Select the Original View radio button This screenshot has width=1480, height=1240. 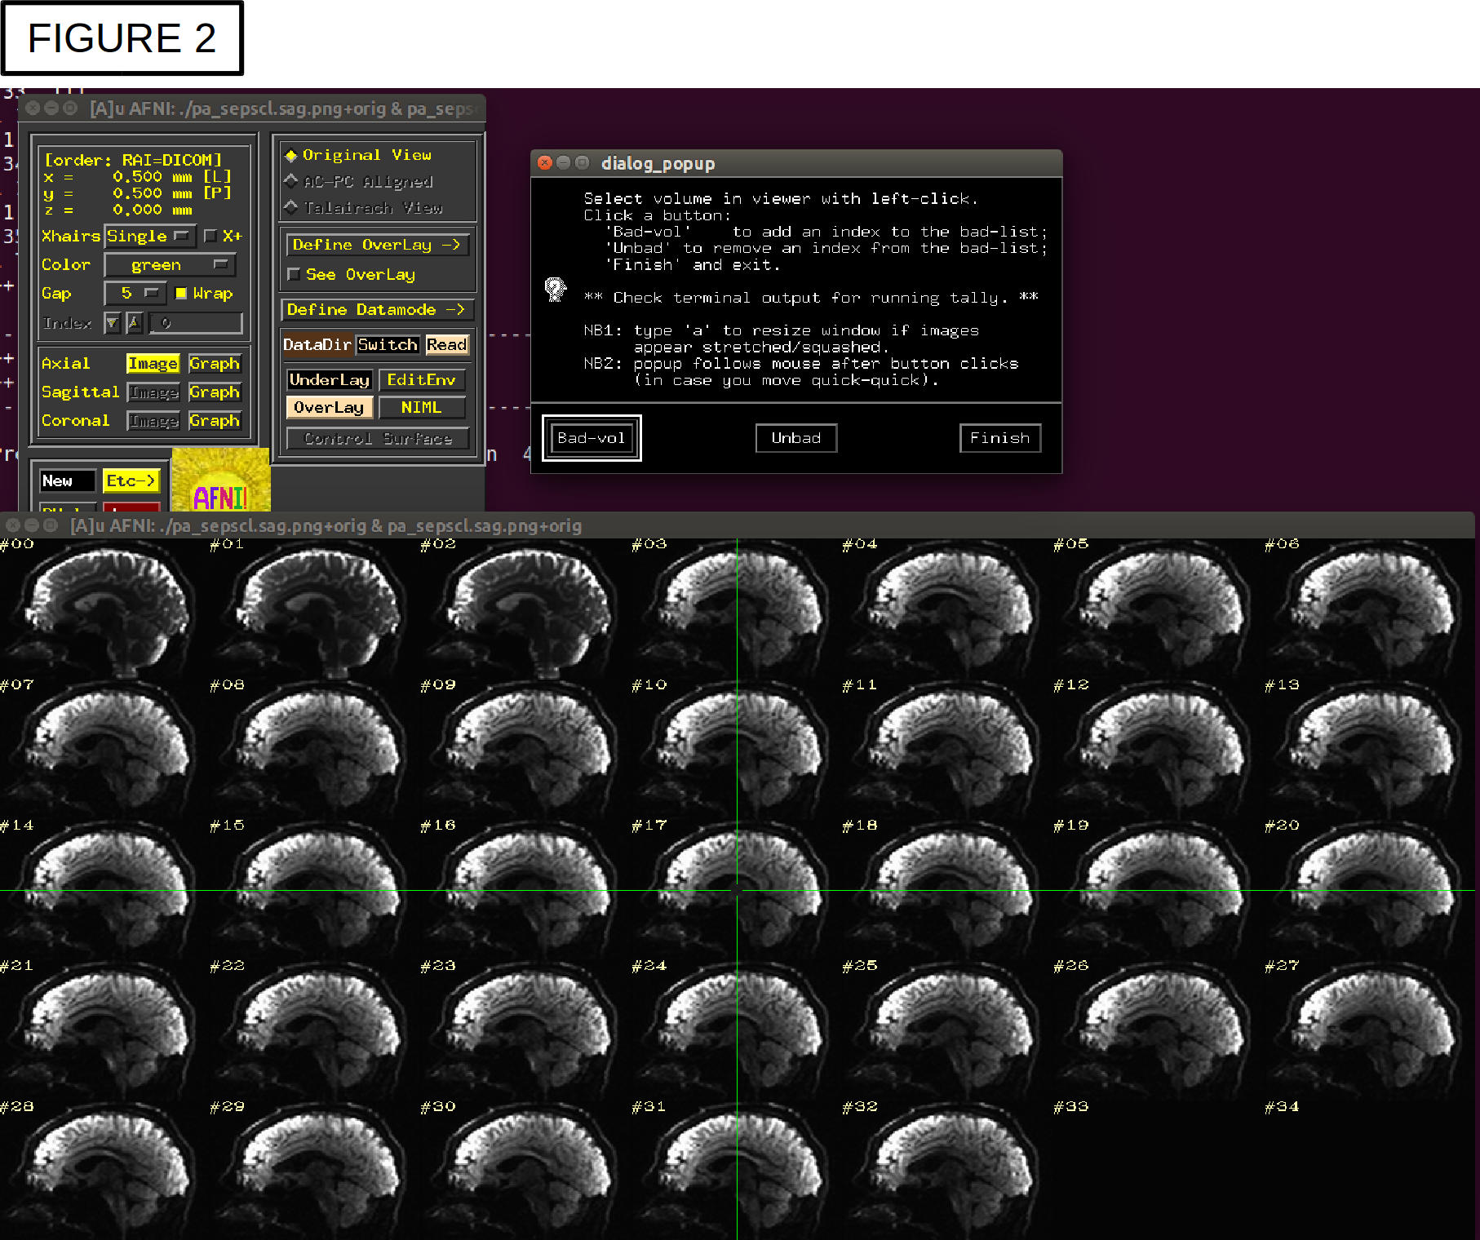[x=291, y=155]
